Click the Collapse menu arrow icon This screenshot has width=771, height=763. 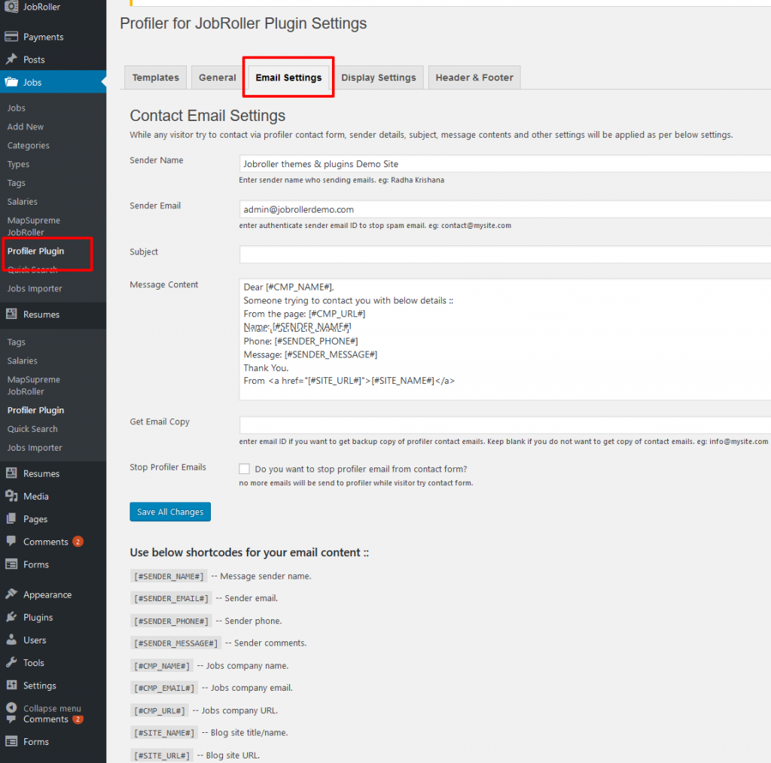point(11,708)
